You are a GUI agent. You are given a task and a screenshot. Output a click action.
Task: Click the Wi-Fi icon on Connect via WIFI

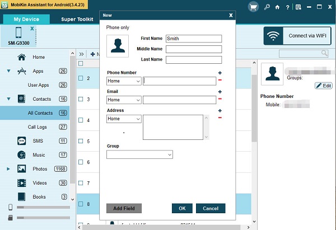coord(274,36)
